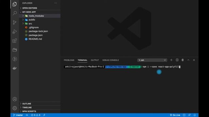Viewport: 209px width, 117px height.
Task: Open Explorer more actions ellipsis
Action: tap(56, 3)
